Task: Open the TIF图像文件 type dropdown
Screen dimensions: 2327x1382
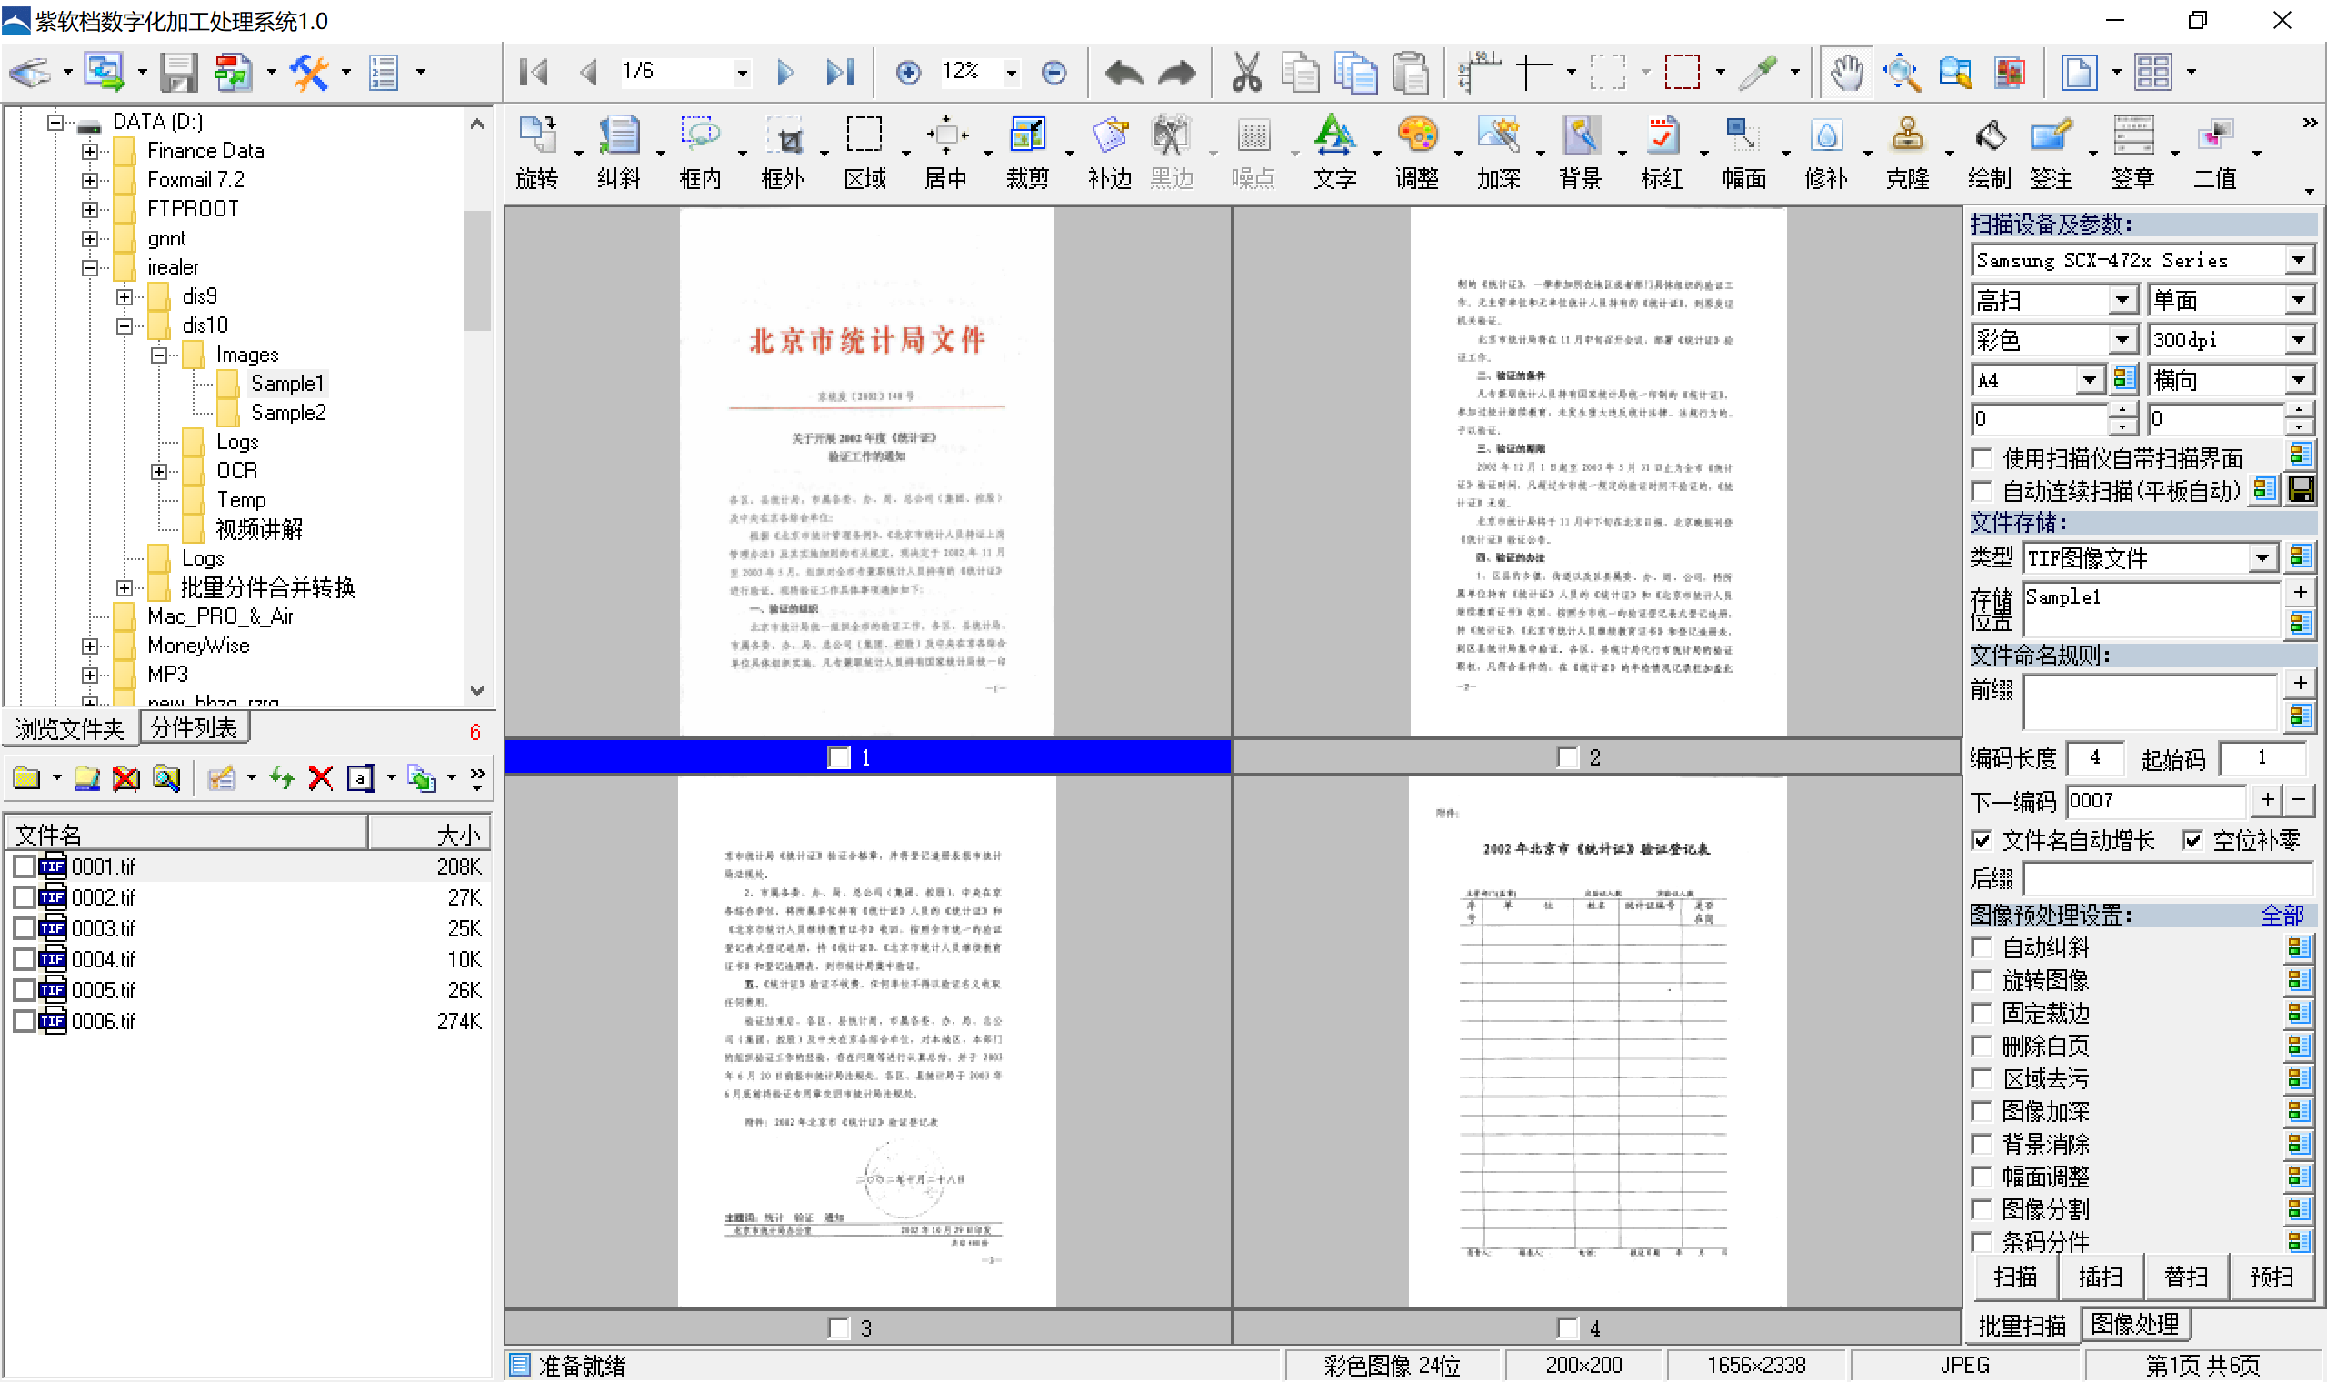Action: [x=2262, y=559]
